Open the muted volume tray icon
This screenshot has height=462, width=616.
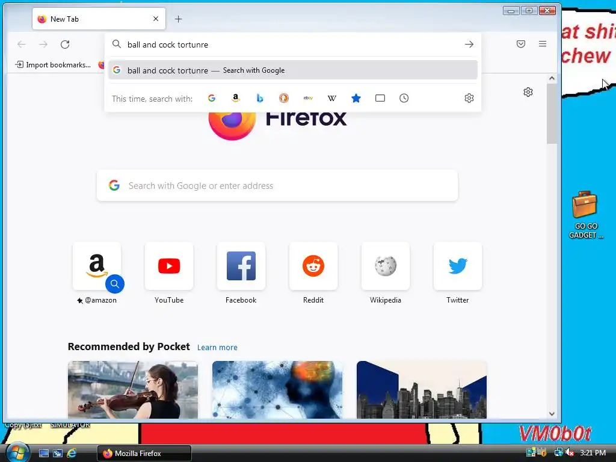570,453
